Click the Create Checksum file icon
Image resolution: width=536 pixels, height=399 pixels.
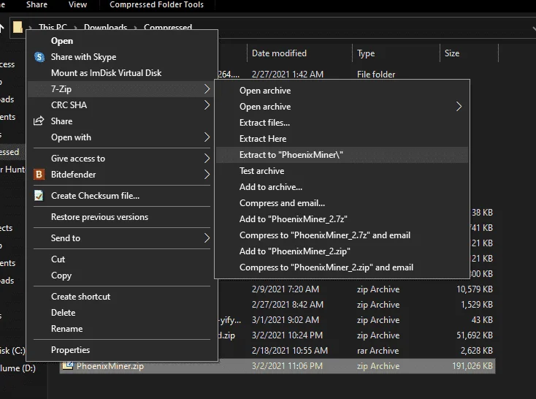(x=39, y=195)
